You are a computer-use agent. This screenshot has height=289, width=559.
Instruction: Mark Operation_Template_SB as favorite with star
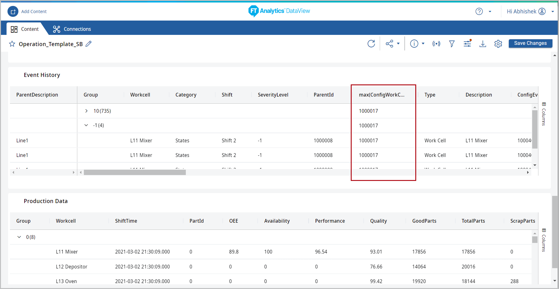pos(12,44)
